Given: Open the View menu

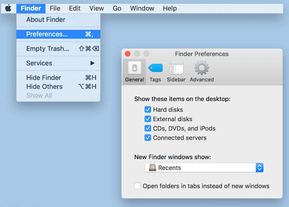Looking at the screenshot, I should point(97,9).
